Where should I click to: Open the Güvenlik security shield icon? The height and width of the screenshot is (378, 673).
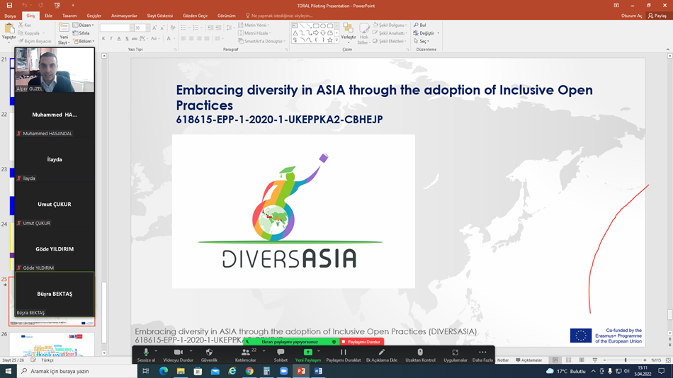pyautogui.click(x=209, y=353)
